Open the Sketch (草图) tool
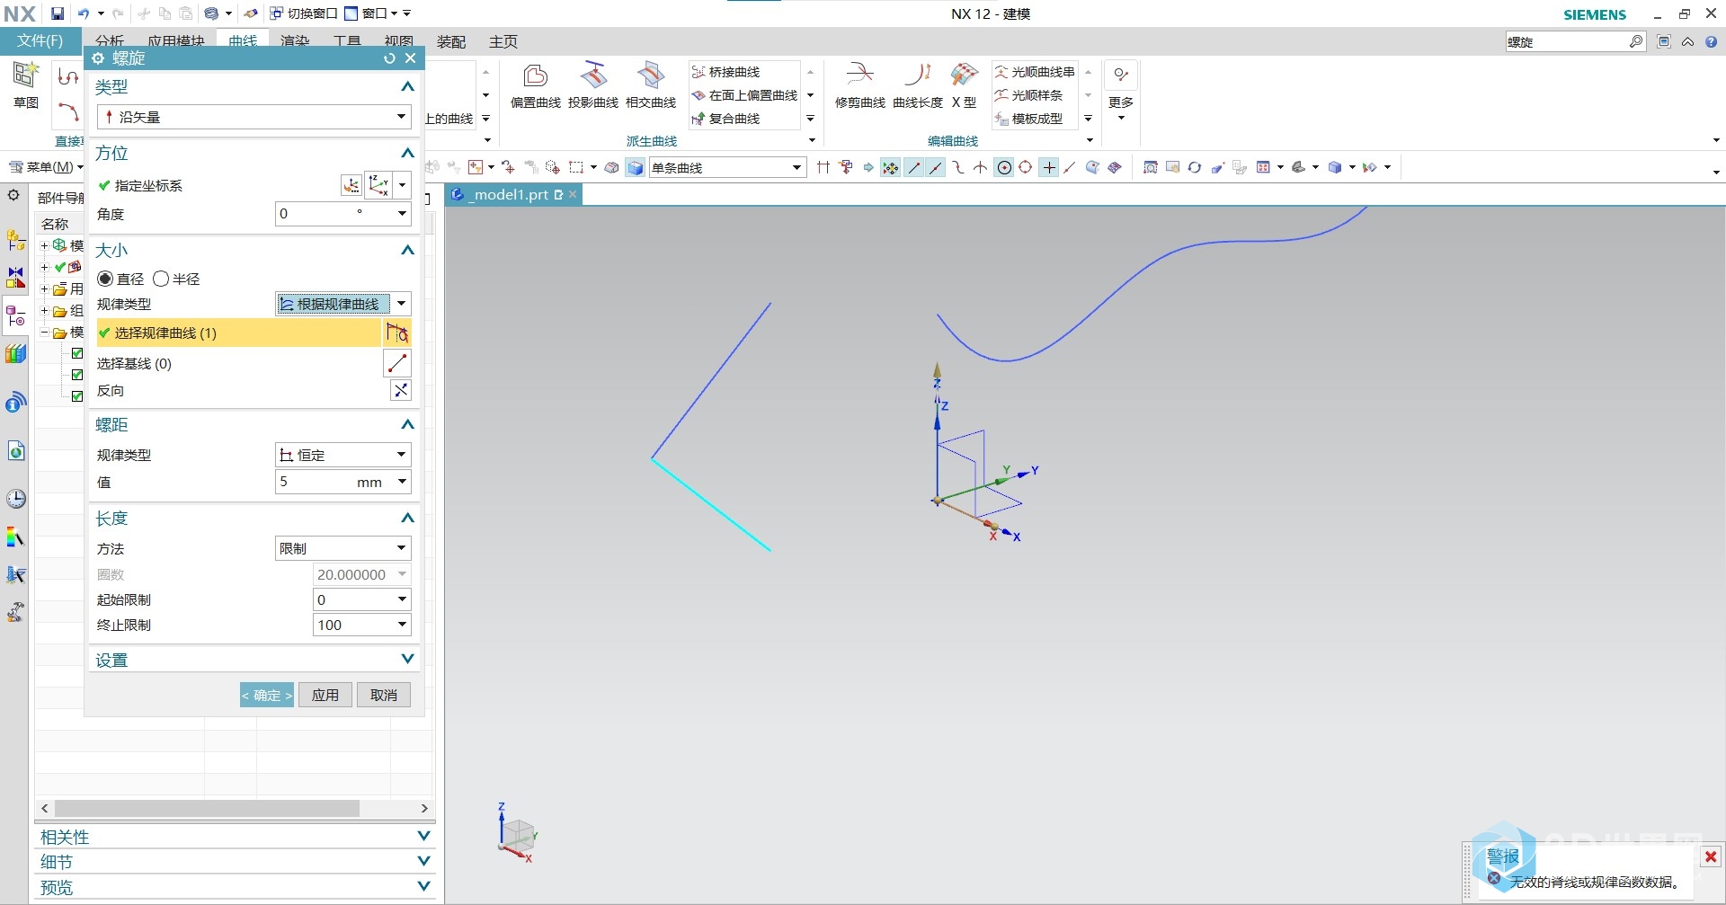This screenshot has width=1726, height=905. click(26, 85)
